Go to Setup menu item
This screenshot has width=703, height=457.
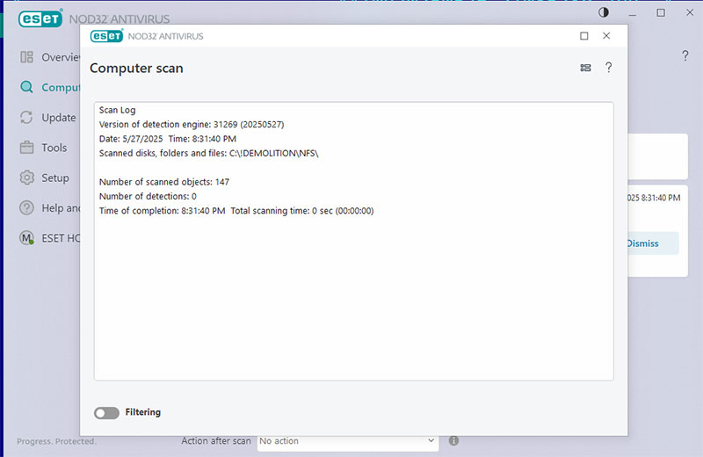[55, 178]
